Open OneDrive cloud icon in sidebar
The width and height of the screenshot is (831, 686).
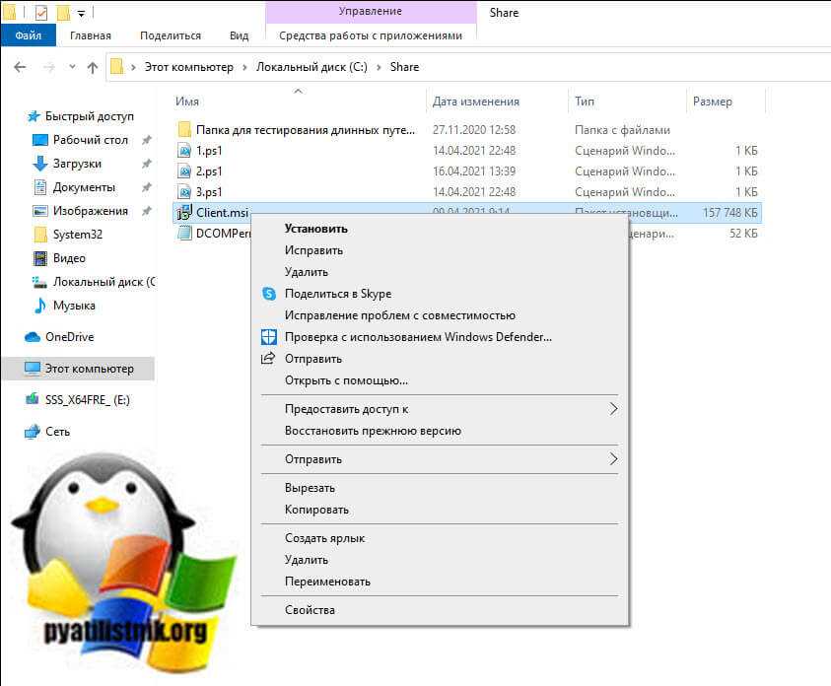pyautogui.click(x=33, y=337)
